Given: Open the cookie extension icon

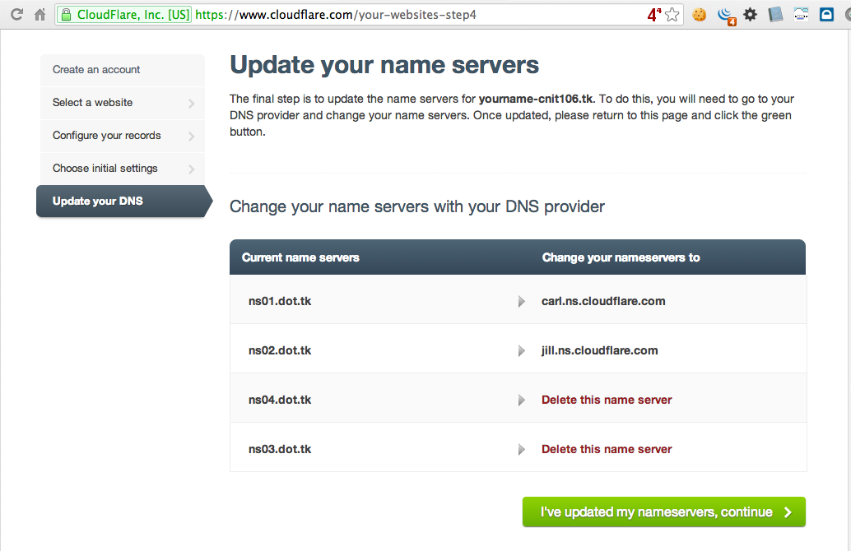Looking at the screenshot, I should click(x=700, y=15).
